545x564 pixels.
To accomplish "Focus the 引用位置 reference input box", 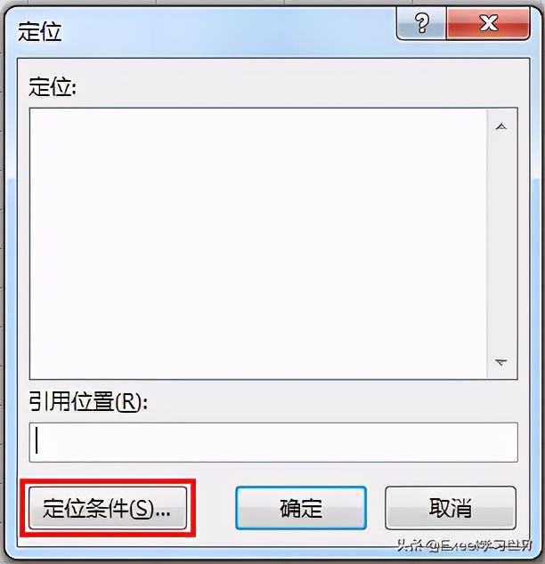I will coord(273,442).
